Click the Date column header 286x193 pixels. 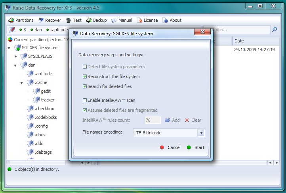coord(256,41)
